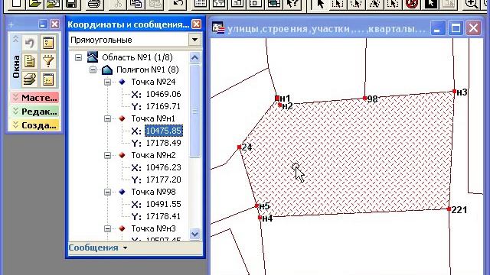490x275 pixels.
Task: Open the XY coordinates window icon in the Окна panel
Action: (48, 43)
